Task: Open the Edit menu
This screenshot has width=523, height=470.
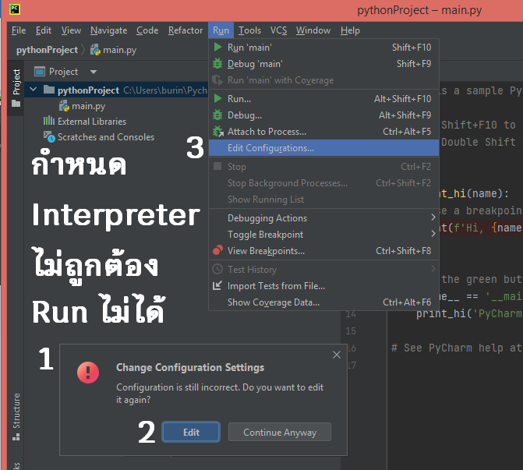Action: coord(44,30)
